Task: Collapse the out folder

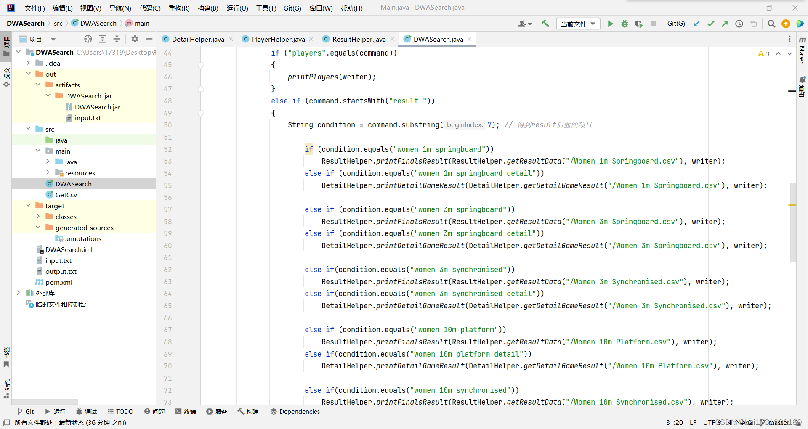Action: [x=28, y=74]
